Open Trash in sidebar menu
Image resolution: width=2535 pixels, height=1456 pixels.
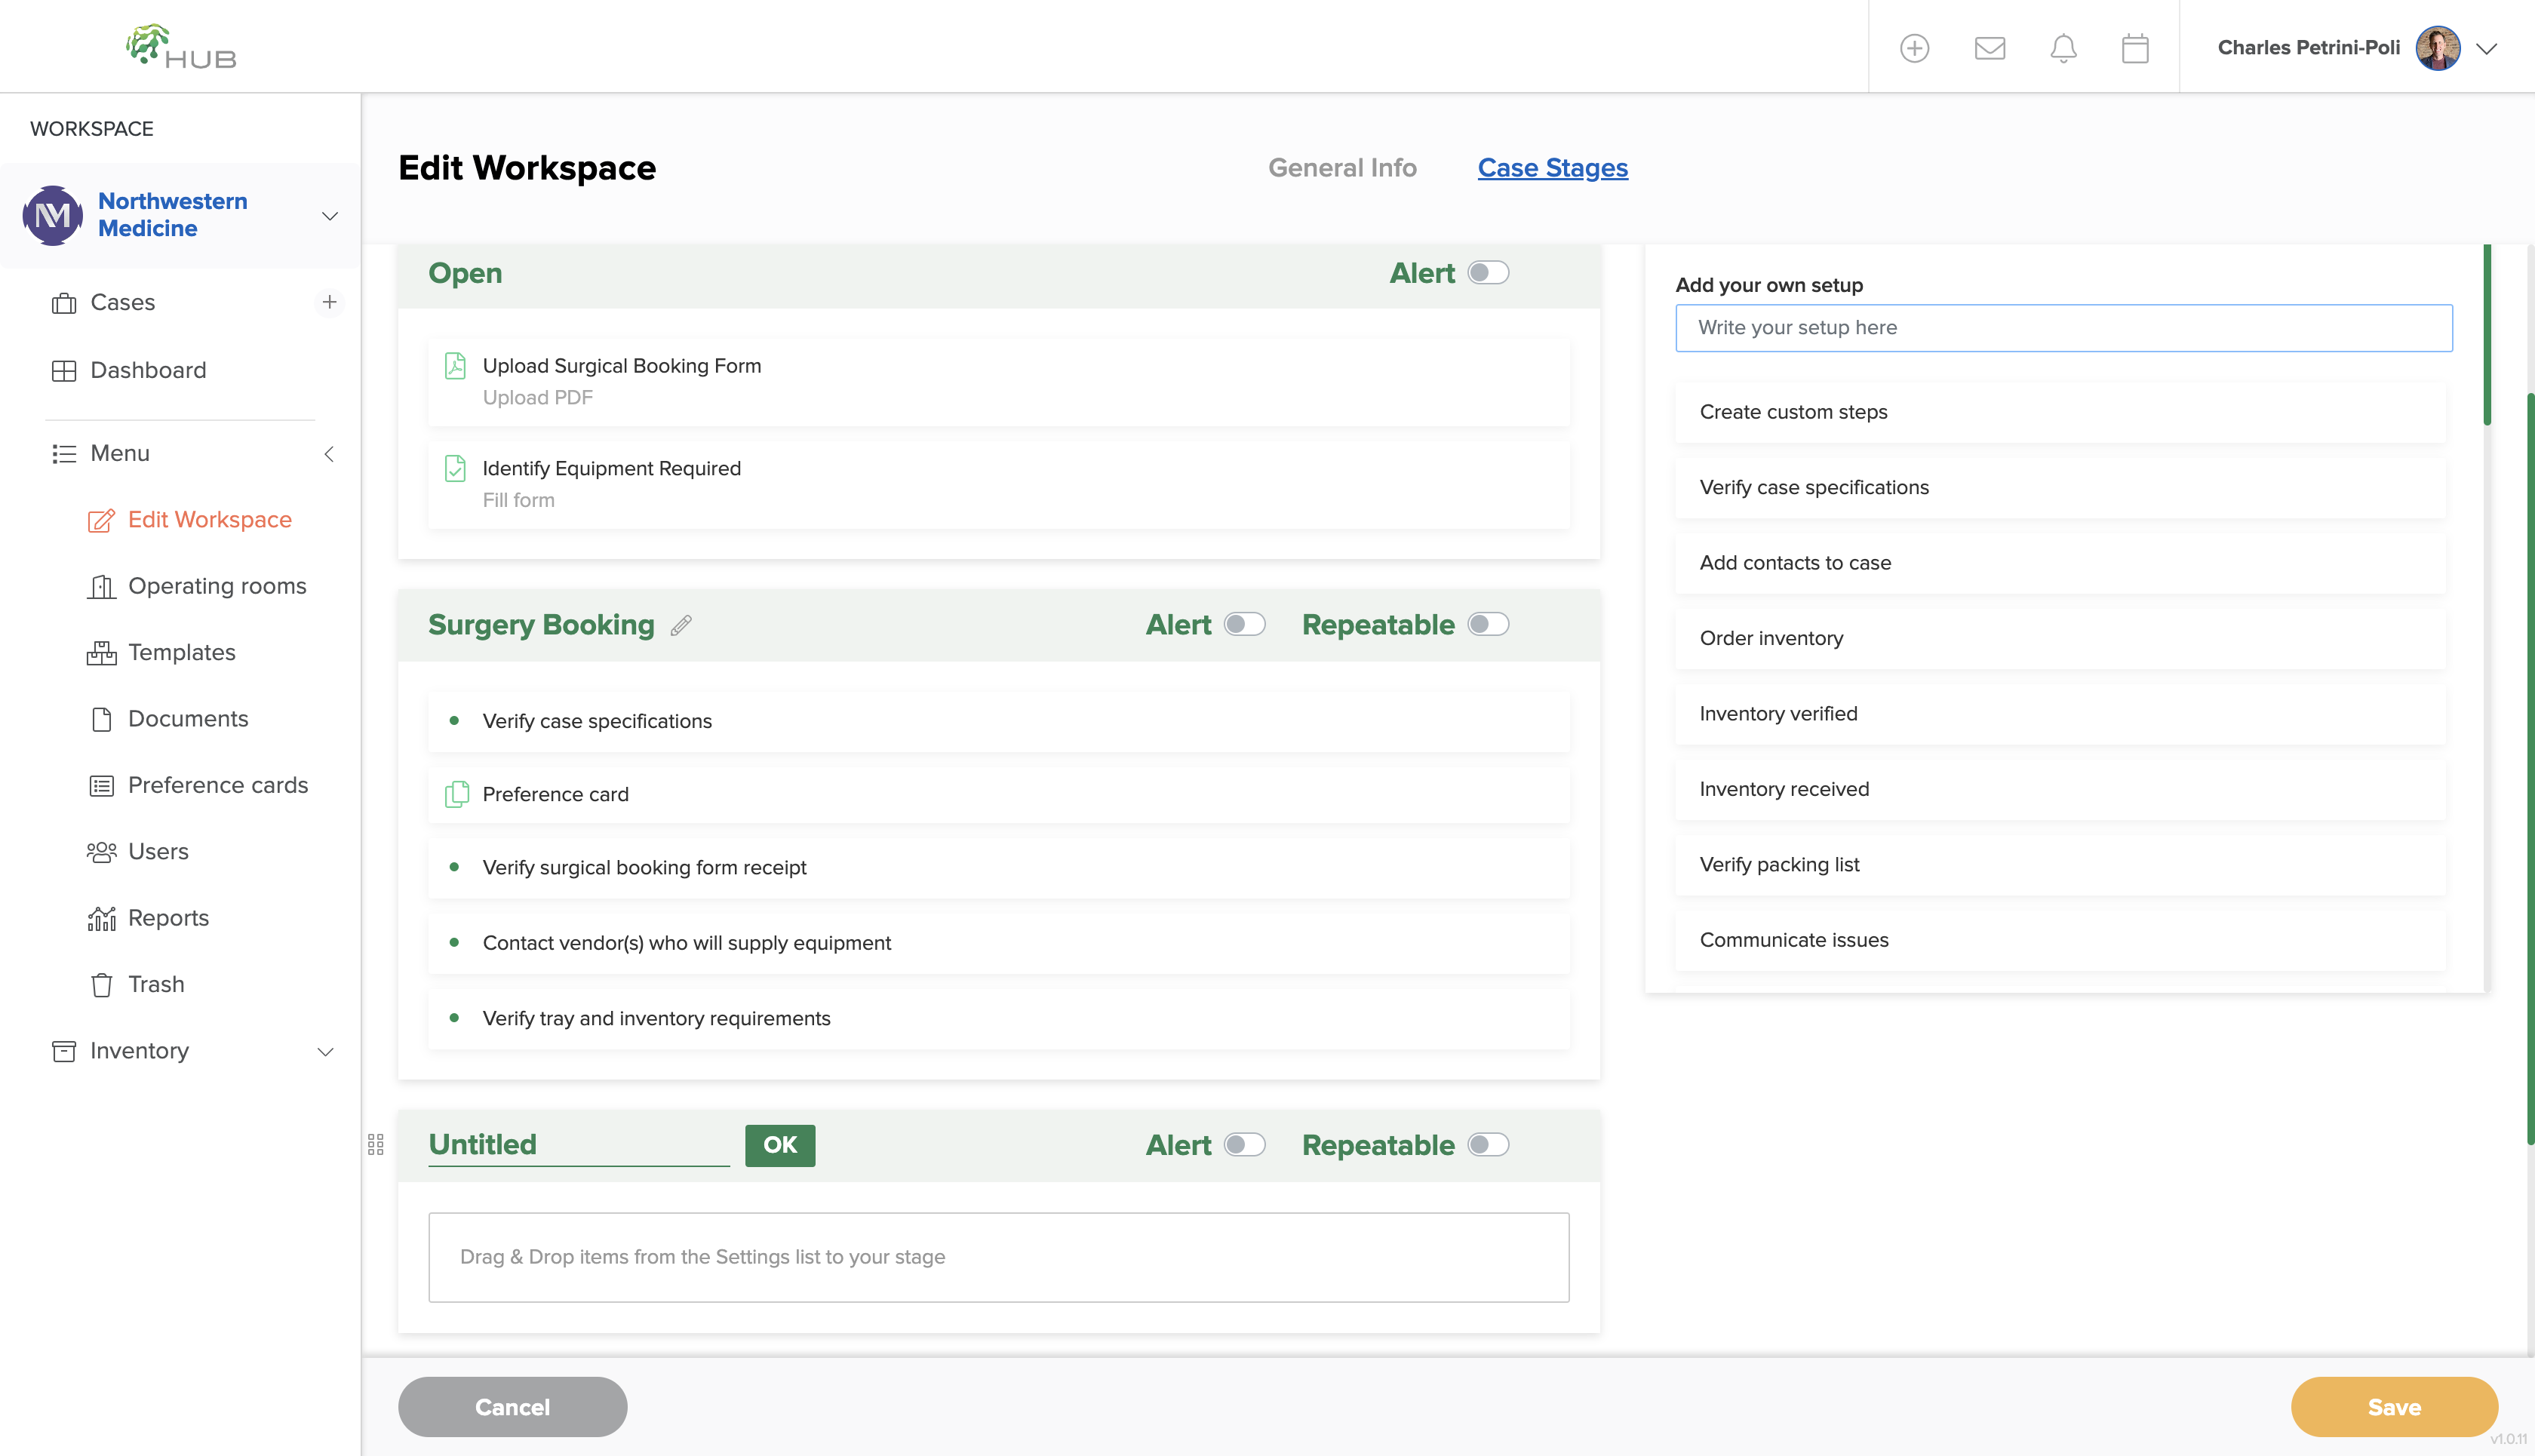point(136,984)
